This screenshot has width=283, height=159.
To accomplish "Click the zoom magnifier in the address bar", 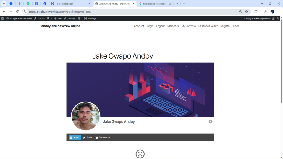I will click(x=240, y=12).
